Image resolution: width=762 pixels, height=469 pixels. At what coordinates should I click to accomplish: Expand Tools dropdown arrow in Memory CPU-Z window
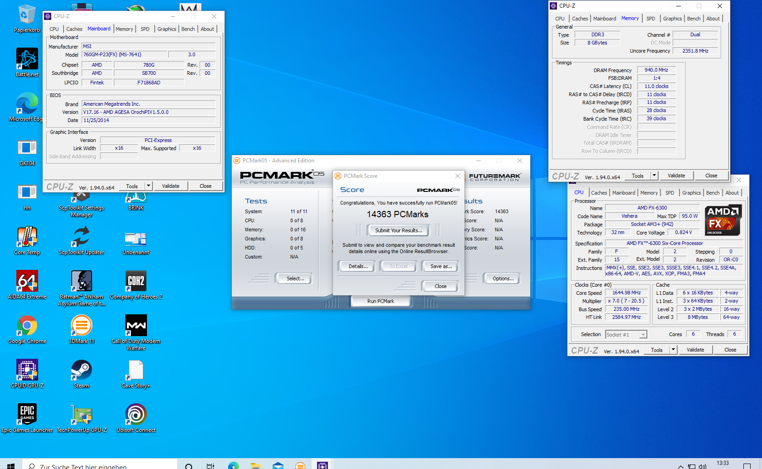pyautogui.click(x=654, y=176)
